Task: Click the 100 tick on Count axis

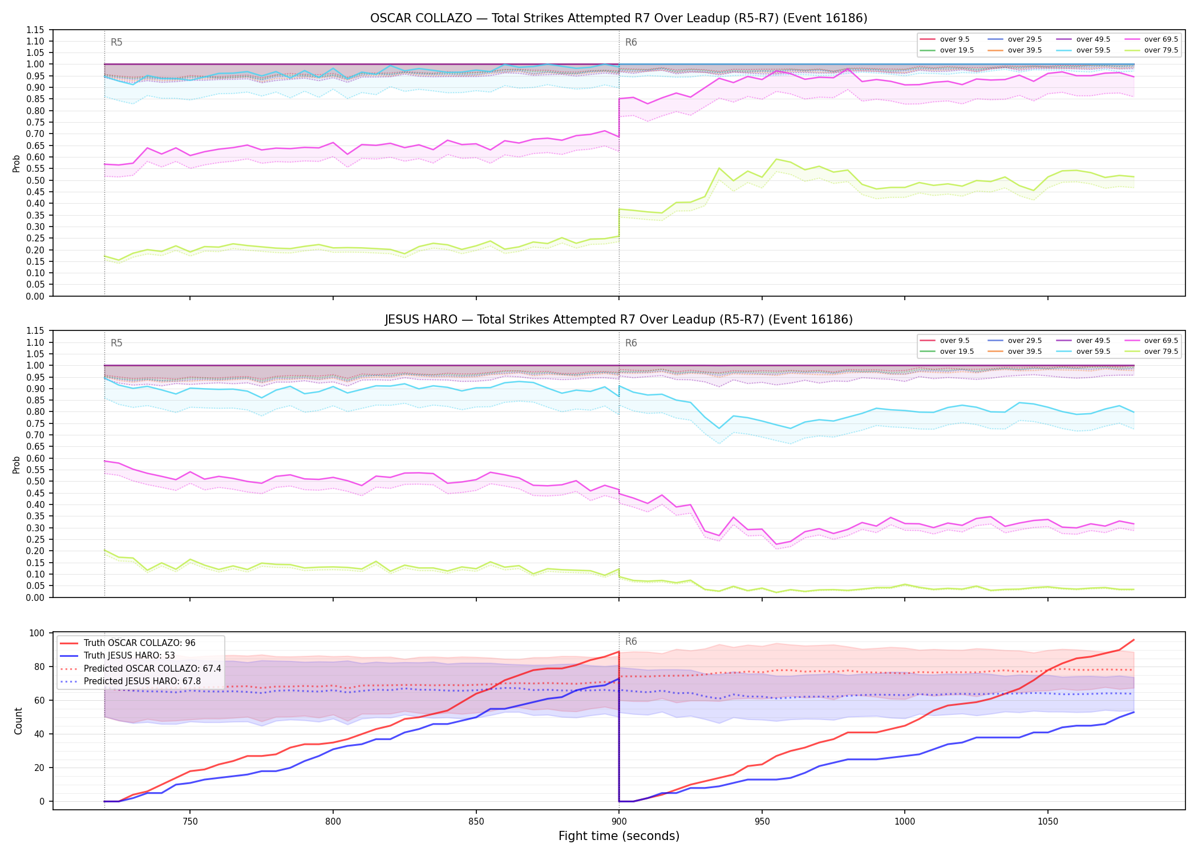Action: (x=37, y=633)
